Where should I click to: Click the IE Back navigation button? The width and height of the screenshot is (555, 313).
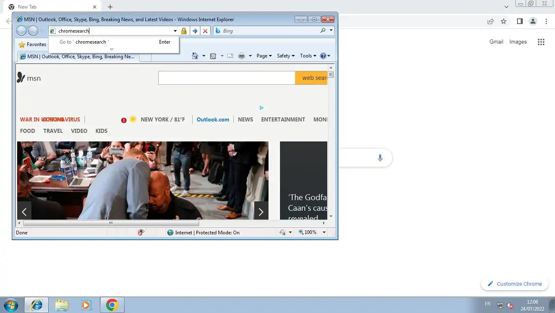click(x=22, y=31)
